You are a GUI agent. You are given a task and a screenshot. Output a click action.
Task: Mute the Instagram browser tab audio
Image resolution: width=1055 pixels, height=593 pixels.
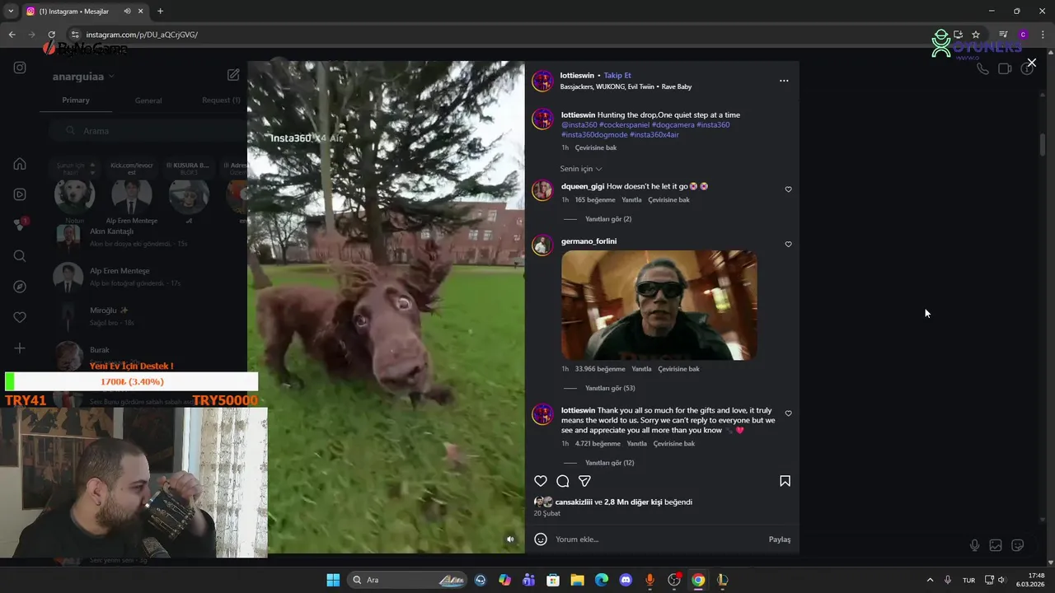(x=127, y=12)
